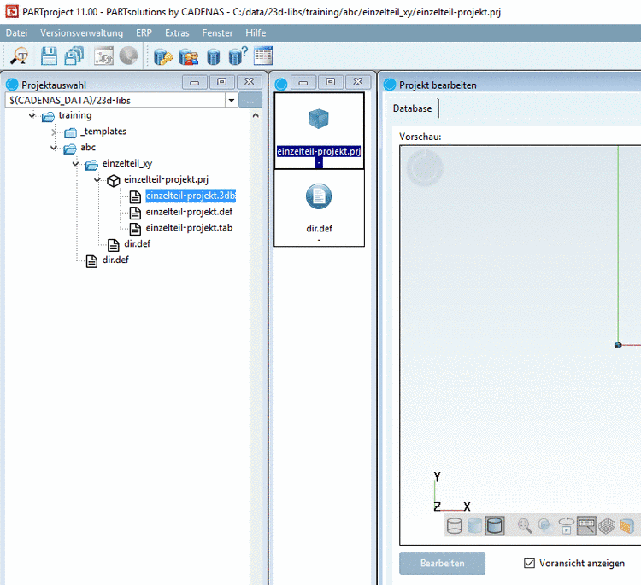This screenshot has height=585, width=641.
Task: Open the Versionsverwaltung menu
Action: tap(81, 32)
